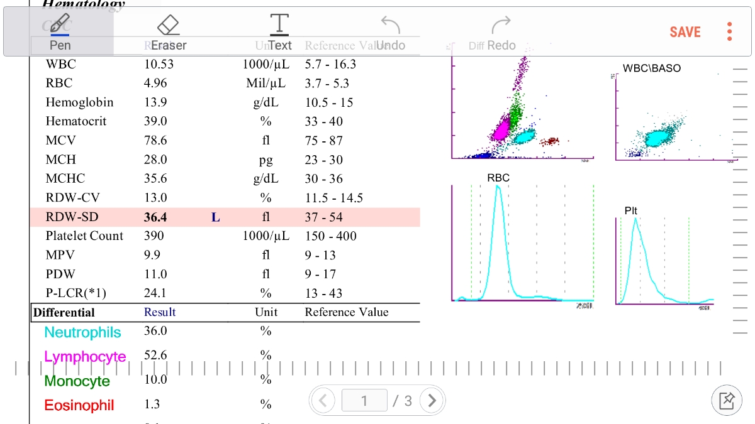Viewport: 755px width, 424px height.
Task: Click the Lymphocyte label
Action: [x=85, y=357]
